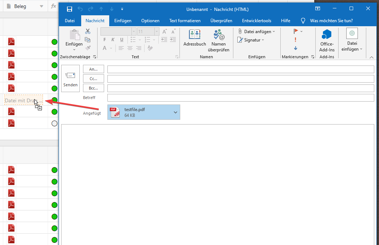Open the Hilfe tab
The height and width of the screenshot is (245, 379).
[x=285, y=21]
